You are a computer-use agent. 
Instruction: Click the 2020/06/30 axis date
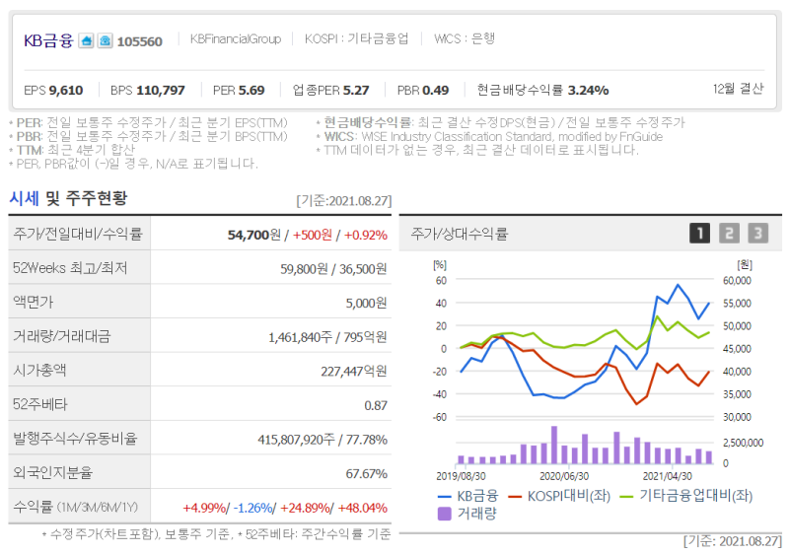coord(564,475)
